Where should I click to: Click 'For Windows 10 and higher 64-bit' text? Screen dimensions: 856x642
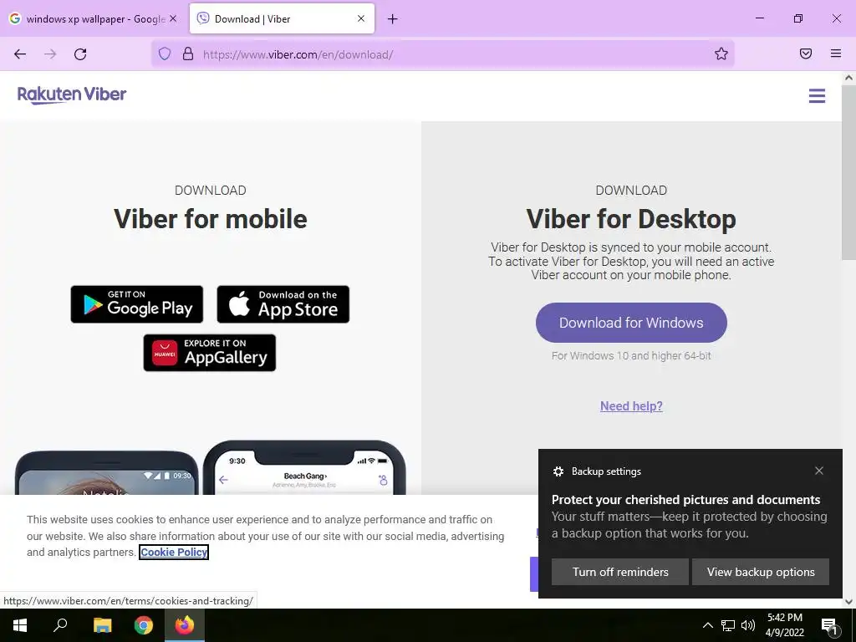coord(631,356)
